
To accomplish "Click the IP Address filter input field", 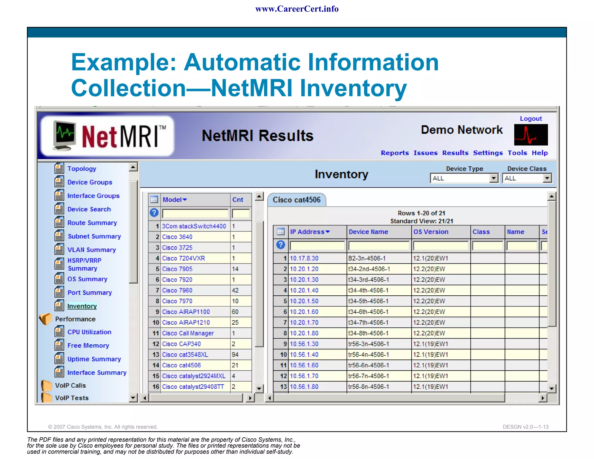I will [317, 245].
